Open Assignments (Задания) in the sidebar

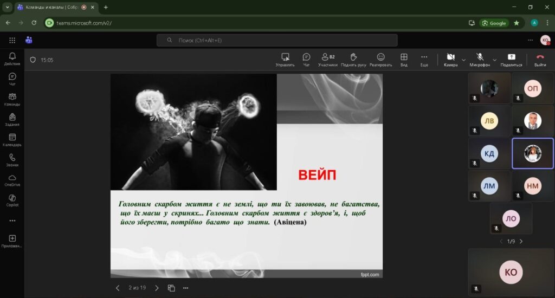(12, 119)
